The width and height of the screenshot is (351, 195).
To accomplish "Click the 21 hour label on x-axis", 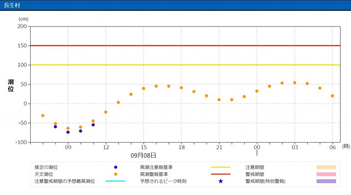I will (219, 147).
